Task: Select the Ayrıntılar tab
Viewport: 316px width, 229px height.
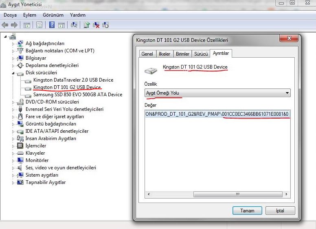Action: tap(221, 53)
